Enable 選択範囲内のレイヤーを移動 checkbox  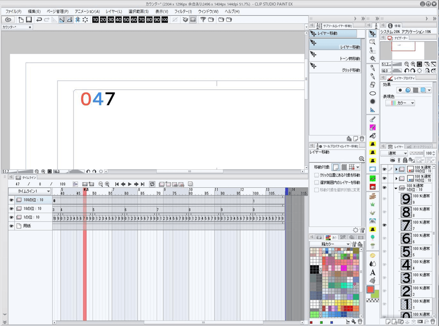[316, 182]
